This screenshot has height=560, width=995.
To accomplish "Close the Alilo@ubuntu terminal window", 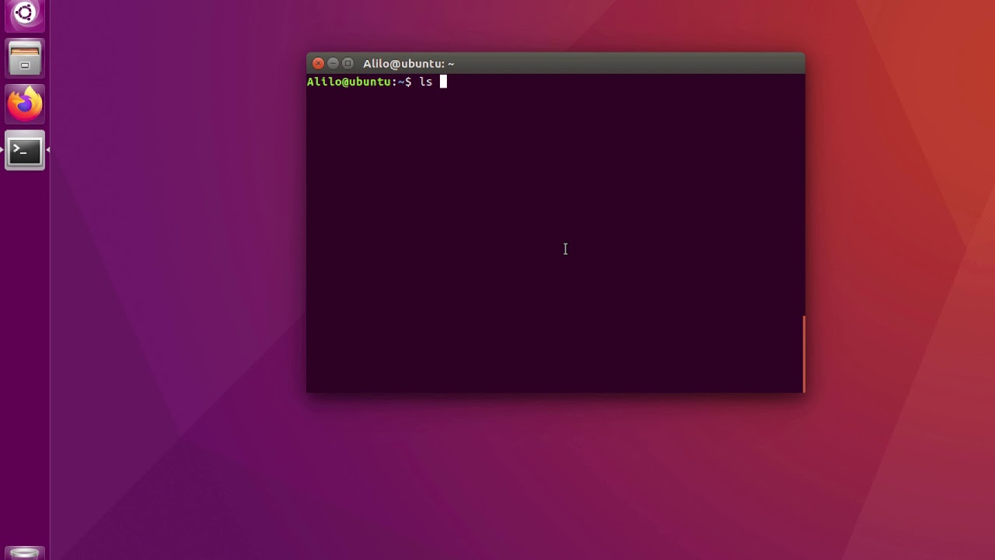I will 318,64.
